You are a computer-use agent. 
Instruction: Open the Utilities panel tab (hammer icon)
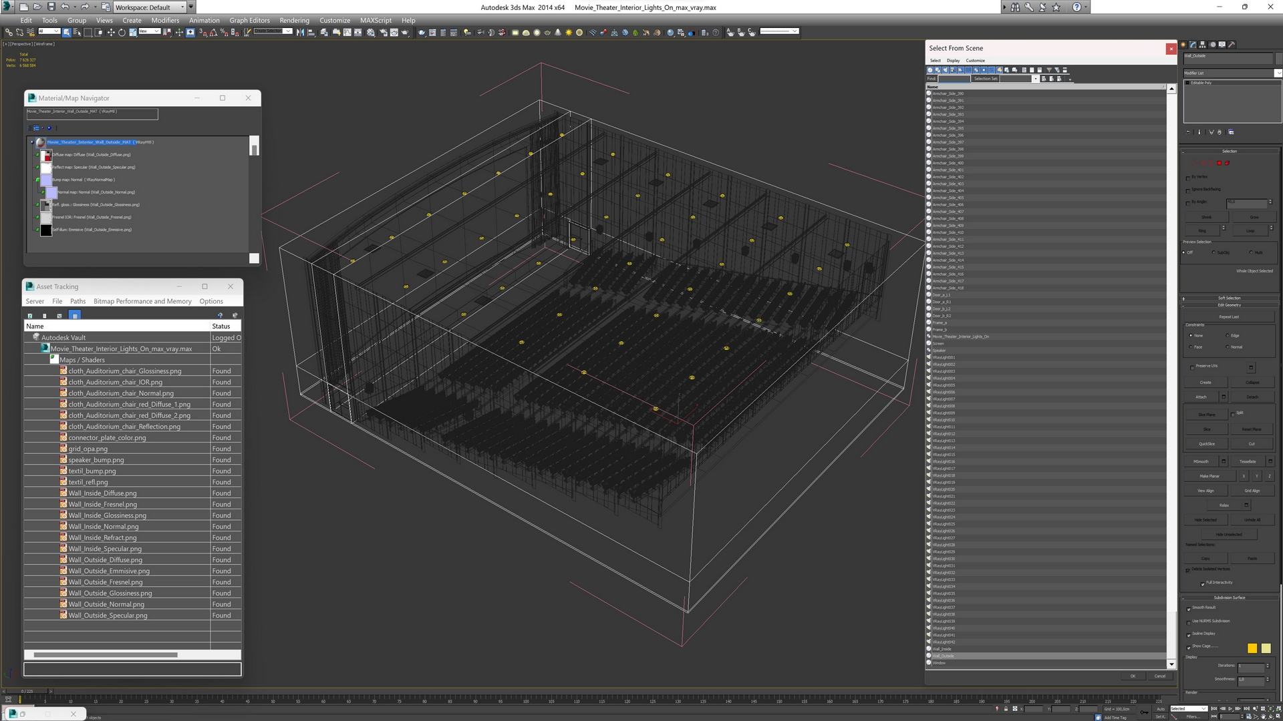(1232, 45)
